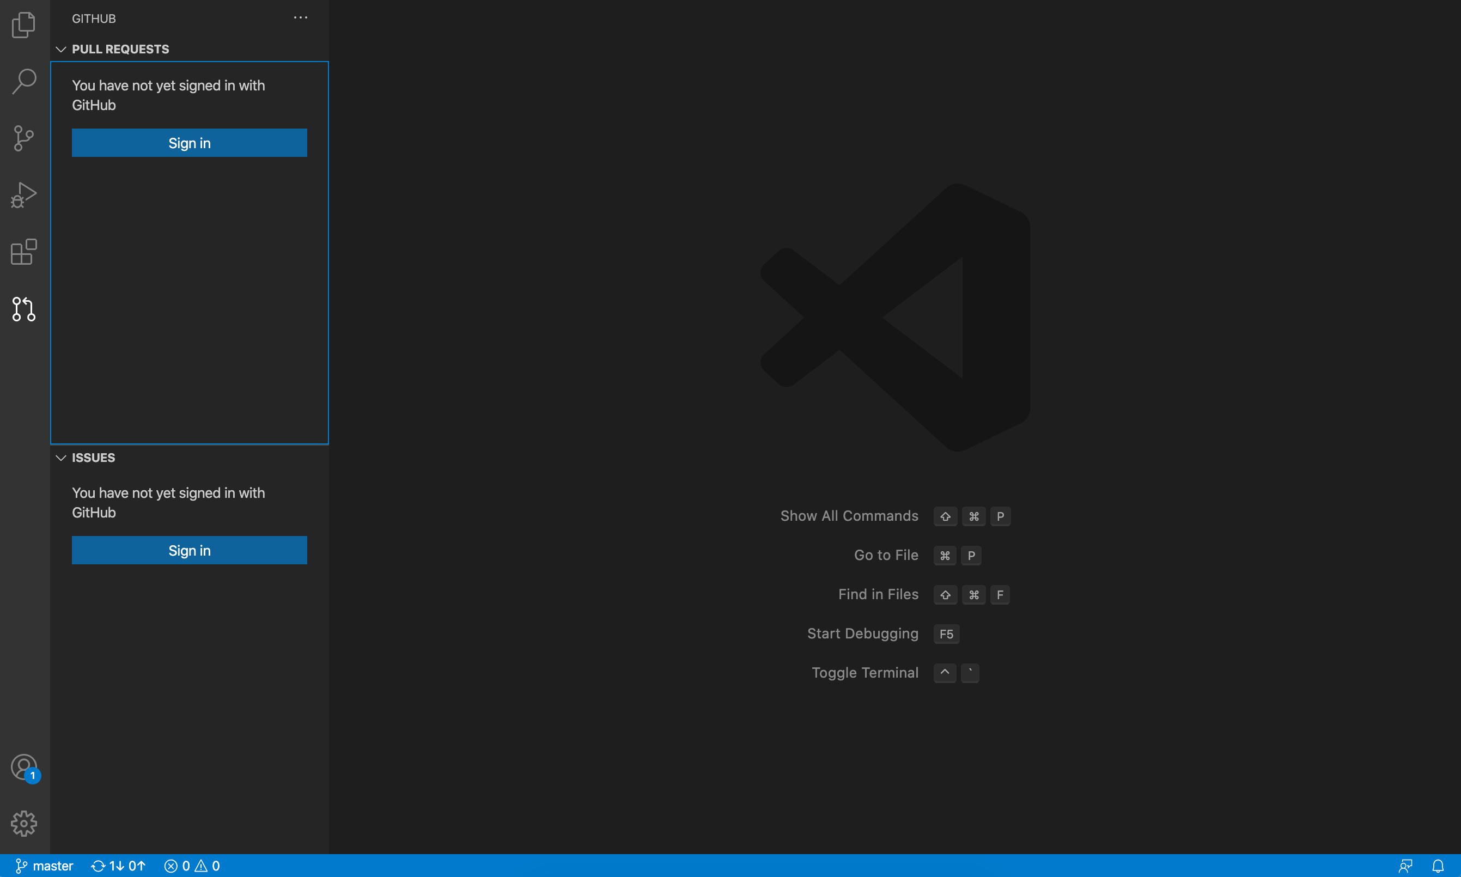Click the Issues section header label

coord(93,458)
